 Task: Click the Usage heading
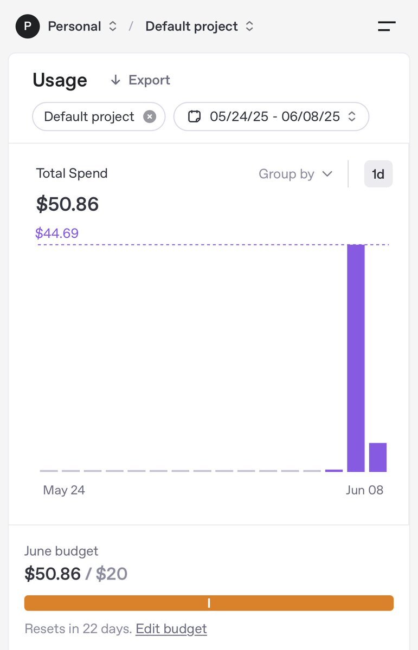60,80
